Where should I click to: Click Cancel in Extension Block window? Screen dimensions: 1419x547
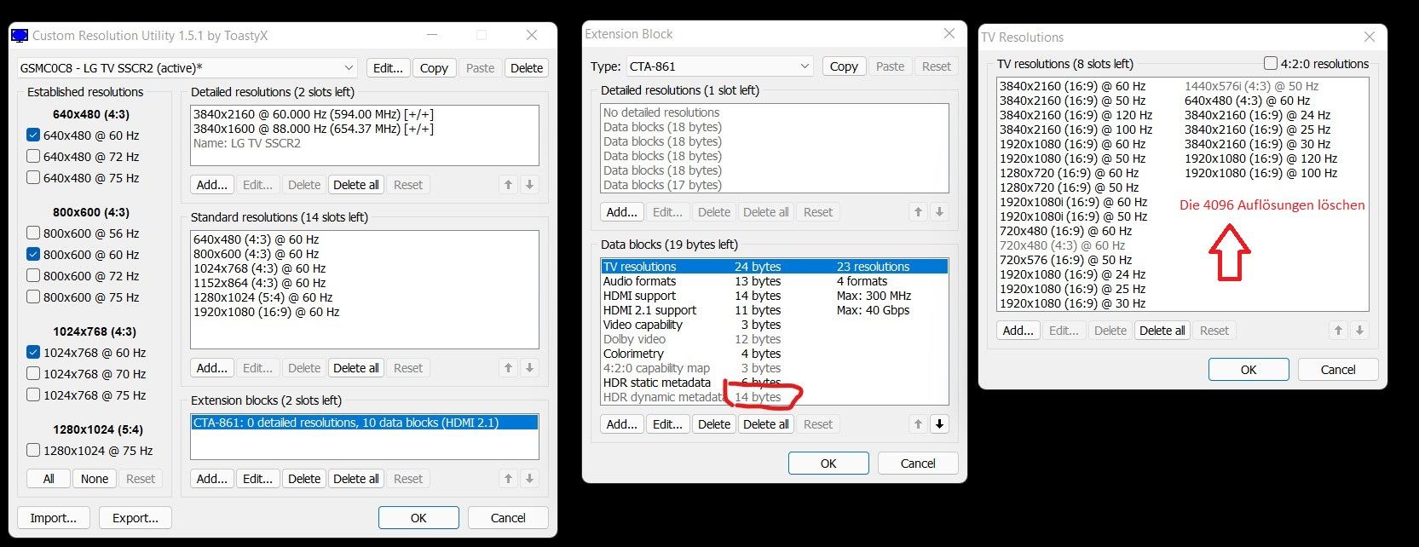[x=918, y=464]
